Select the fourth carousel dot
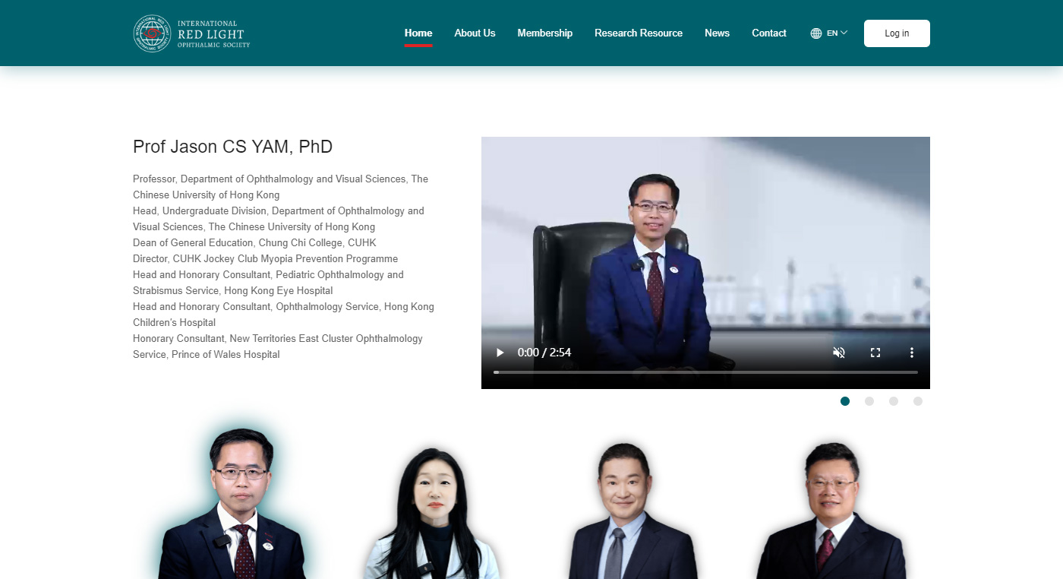 click(x=918, y=401)
